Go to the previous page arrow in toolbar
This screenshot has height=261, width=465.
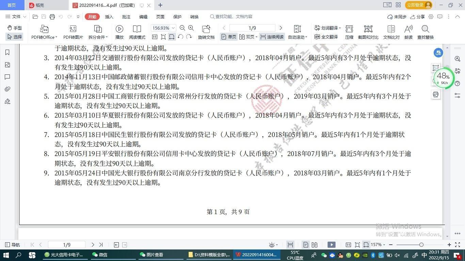(x=224, y=28)
